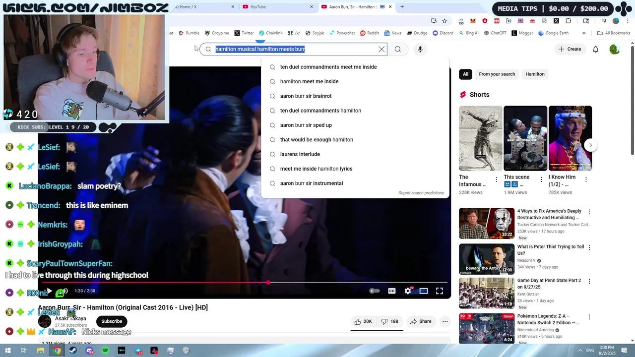
Task: Click the Share button
Action: coord(421,321)
